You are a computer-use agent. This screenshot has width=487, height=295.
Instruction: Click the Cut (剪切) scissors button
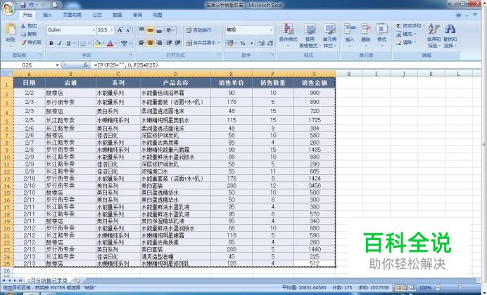tap(29, 26)
